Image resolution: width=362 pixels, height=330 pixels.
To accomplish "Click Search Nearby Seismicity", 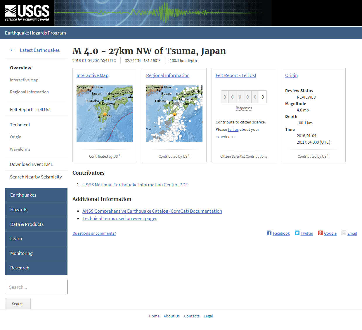I will click(36, 177).
